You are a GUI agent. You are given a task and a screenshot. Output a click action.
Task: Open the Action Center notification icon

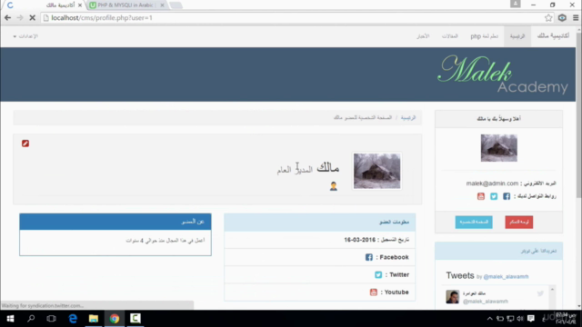531,319
